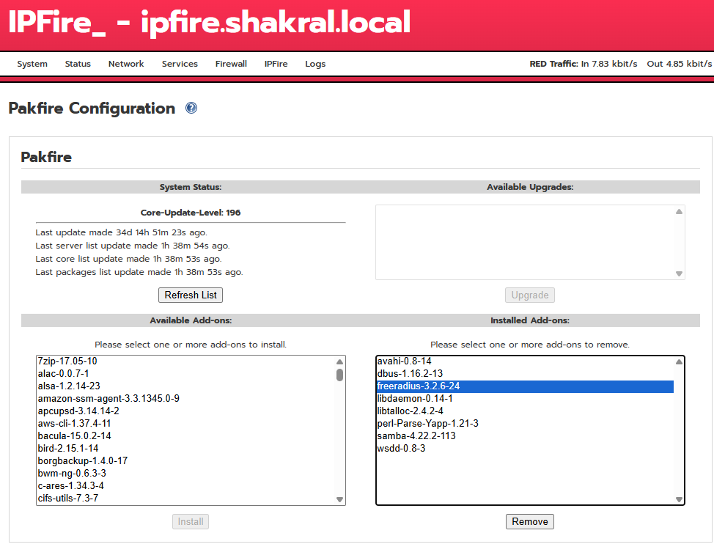Image resolution: width=714 pixels, height=544 pixels.
Task: Click scroll-up arrow of Installed Add-ons list
Action: pyautogui.click(x=679, y=361)
